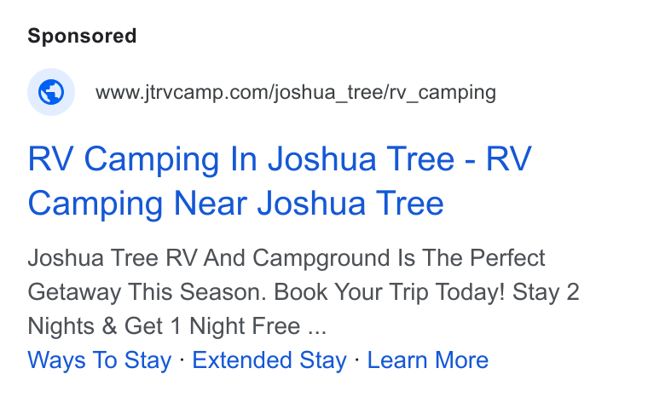
Task: Click 'joshua_tree/rv_camping' in the URL path
Action: 385,93
